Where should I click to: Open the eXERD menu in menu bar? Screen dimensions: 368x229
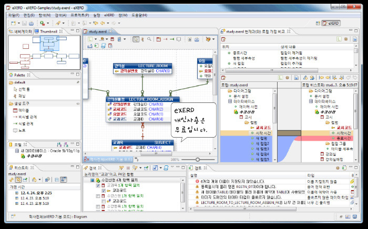coord(109,15)
